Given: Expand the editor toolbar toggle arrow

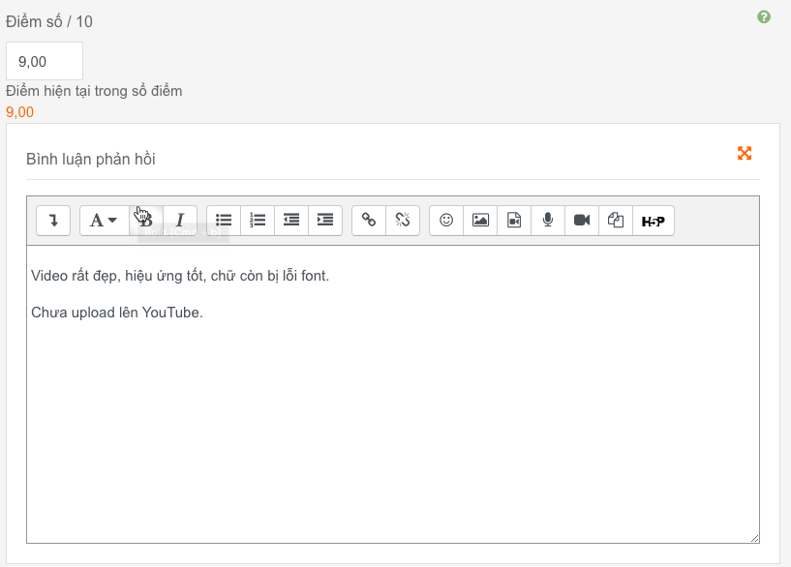Looking at the screenshot, I should click(x=53, y=221).
